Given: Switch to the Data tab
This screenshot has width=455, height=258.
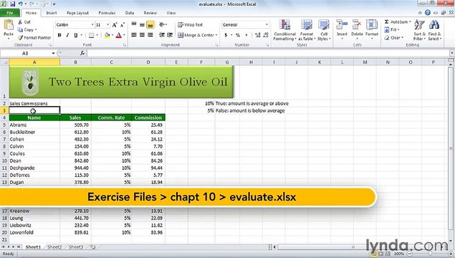Looking at the screenshot, I should pyautogui.click(x=130, y=13).
